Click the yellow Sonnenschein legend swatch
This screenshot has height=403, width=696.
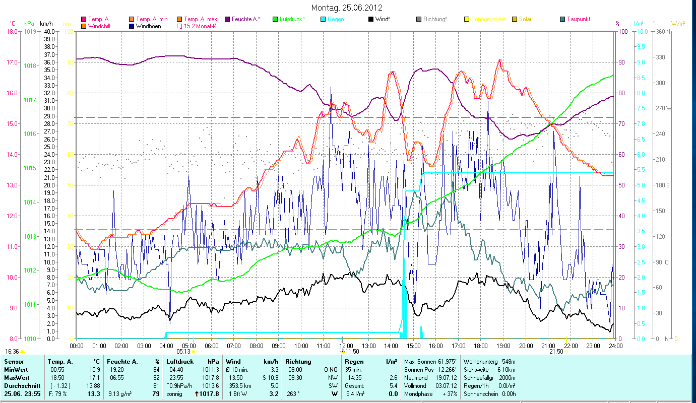pos(467,19)
